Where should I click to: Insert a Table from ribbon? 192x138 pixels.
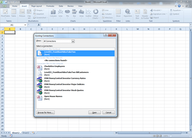(x=14, y=13)
